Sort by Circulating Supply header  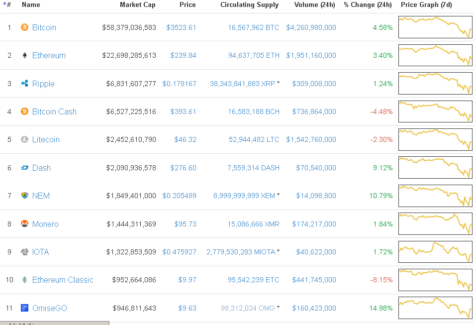249,5
